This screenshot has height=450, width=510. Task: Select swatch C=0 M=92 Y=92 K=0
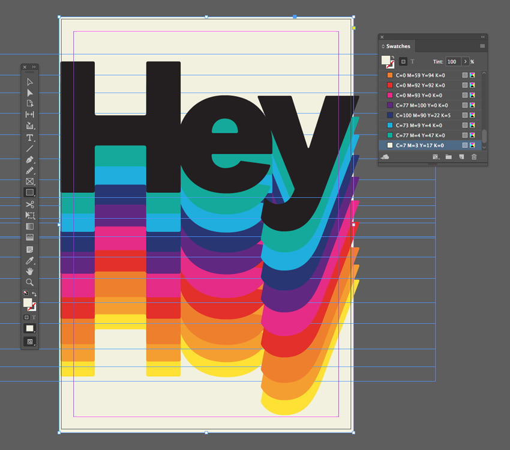pos(430,85)
